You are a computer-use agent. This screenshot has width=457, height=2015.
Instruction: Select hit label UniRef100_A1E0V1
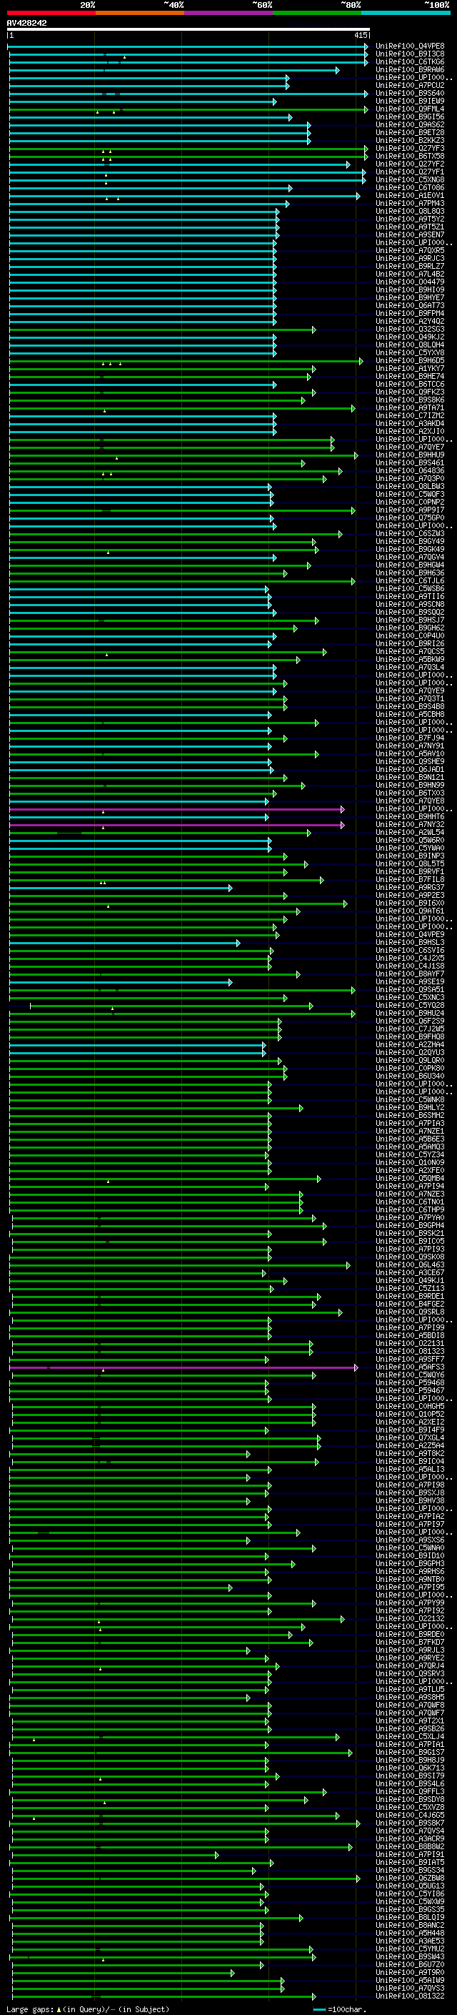click(410, 196)
